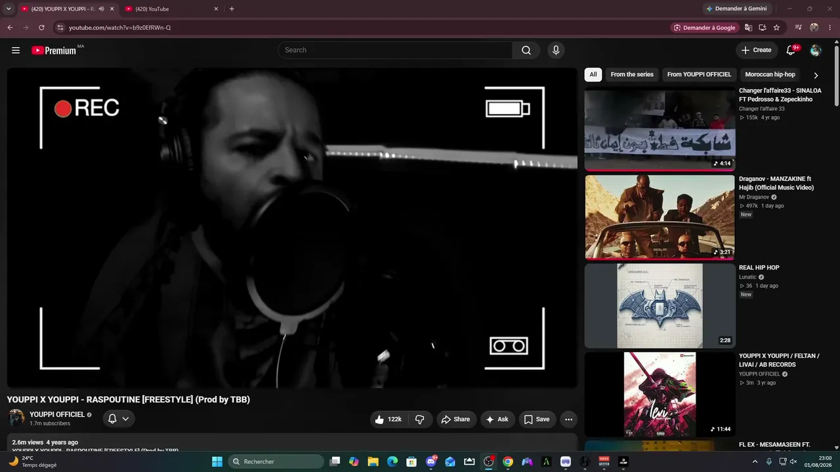Open taskbar weather widget 24°C
This screenshot has width=840, height=472.
pos(31,462)
